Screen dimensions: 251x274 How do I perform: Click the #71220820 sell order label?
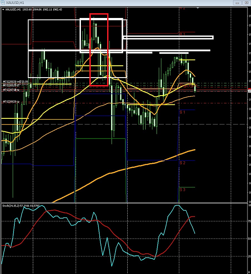click(15, 82)
